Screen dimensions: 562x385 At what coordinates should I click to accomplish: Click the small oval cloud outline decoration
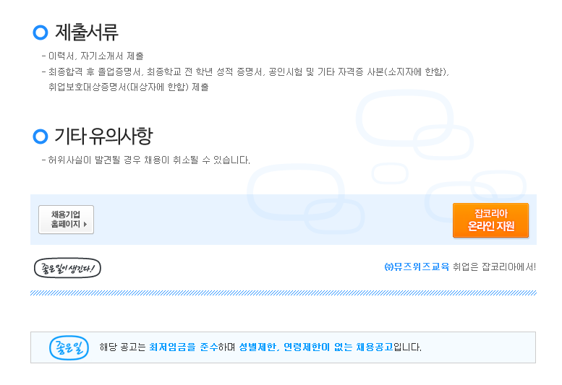(x=390, y=173)
